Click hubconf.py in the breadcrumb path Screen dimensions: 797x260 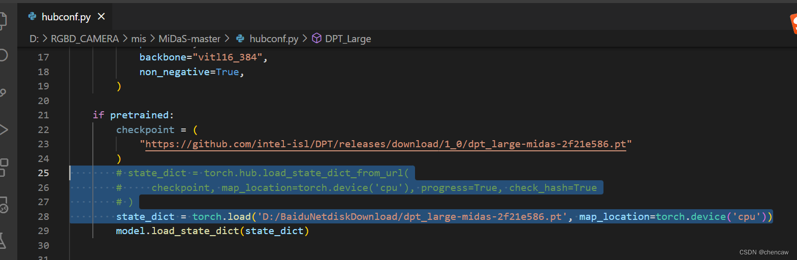pyautogui.click(x=274, y=39)
